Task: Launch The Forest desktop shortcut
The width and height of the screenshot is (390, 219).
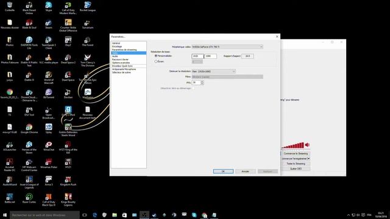Action: click(x=88, y=41)
